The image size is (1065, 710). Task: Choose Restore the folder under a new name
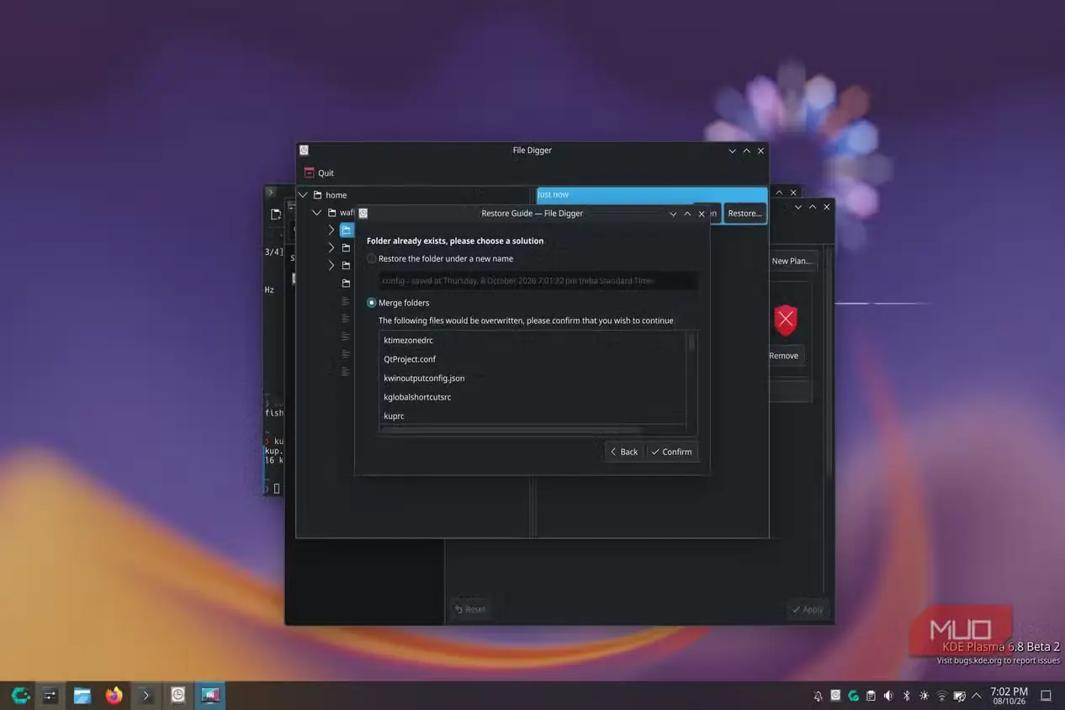440,259
